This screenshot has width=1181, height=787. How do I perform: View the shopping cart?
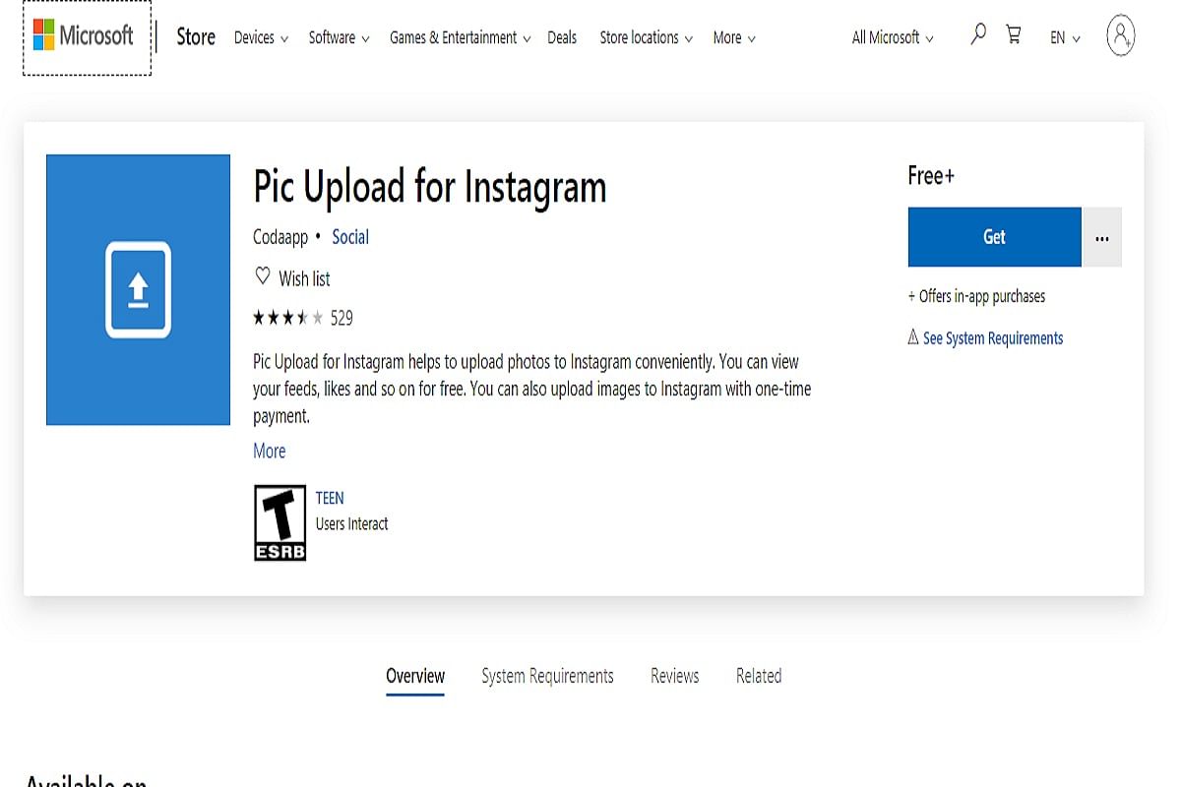[x=1013, y=35]
